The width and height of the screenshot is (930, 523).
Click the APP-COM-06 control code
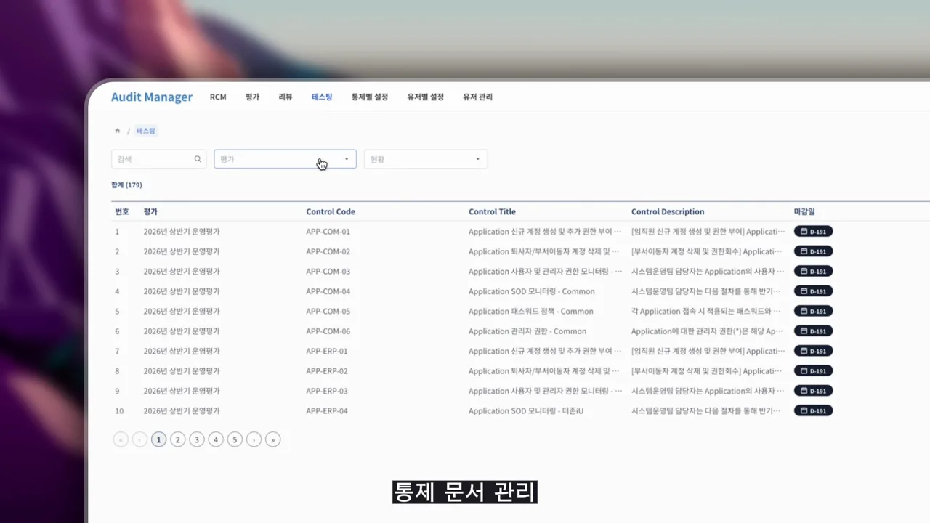coord(328,331)
